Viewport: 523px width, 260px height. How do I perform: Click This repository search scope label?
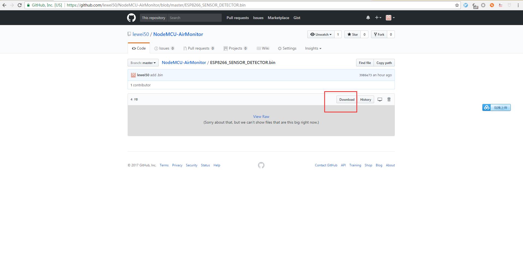click(154, 18)
